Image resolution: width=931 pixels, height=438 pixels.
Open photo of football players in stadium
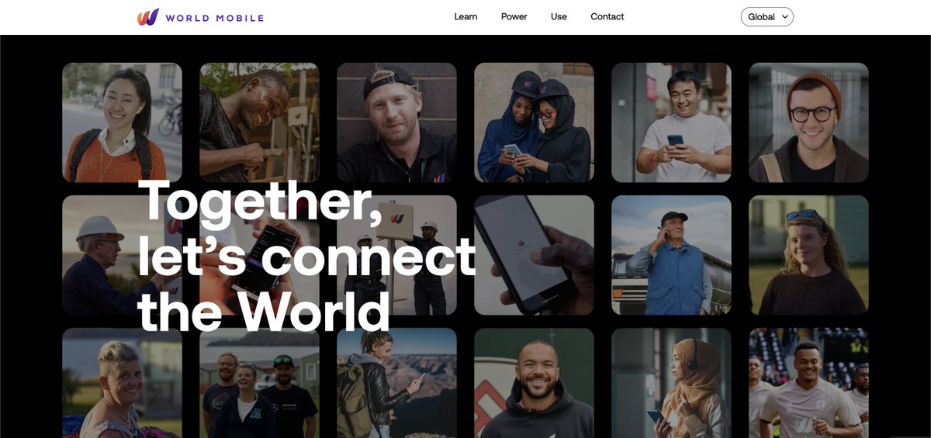pyautogui.click(x=808, y=383)
